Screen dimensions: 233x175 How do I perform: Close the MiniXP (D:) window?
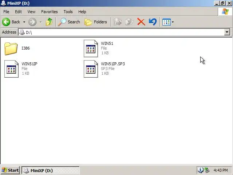(x=229, y=3)
